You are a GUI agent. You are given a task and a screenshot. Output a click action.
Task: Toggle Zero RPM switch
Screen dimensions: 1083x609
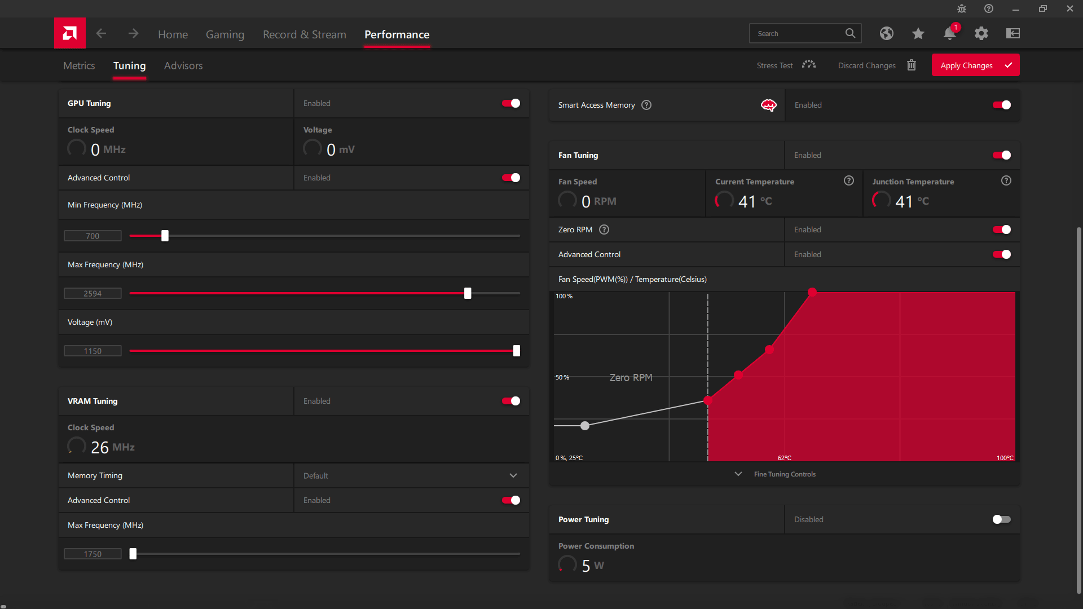pyautogui.click(x=1002, y=230)
